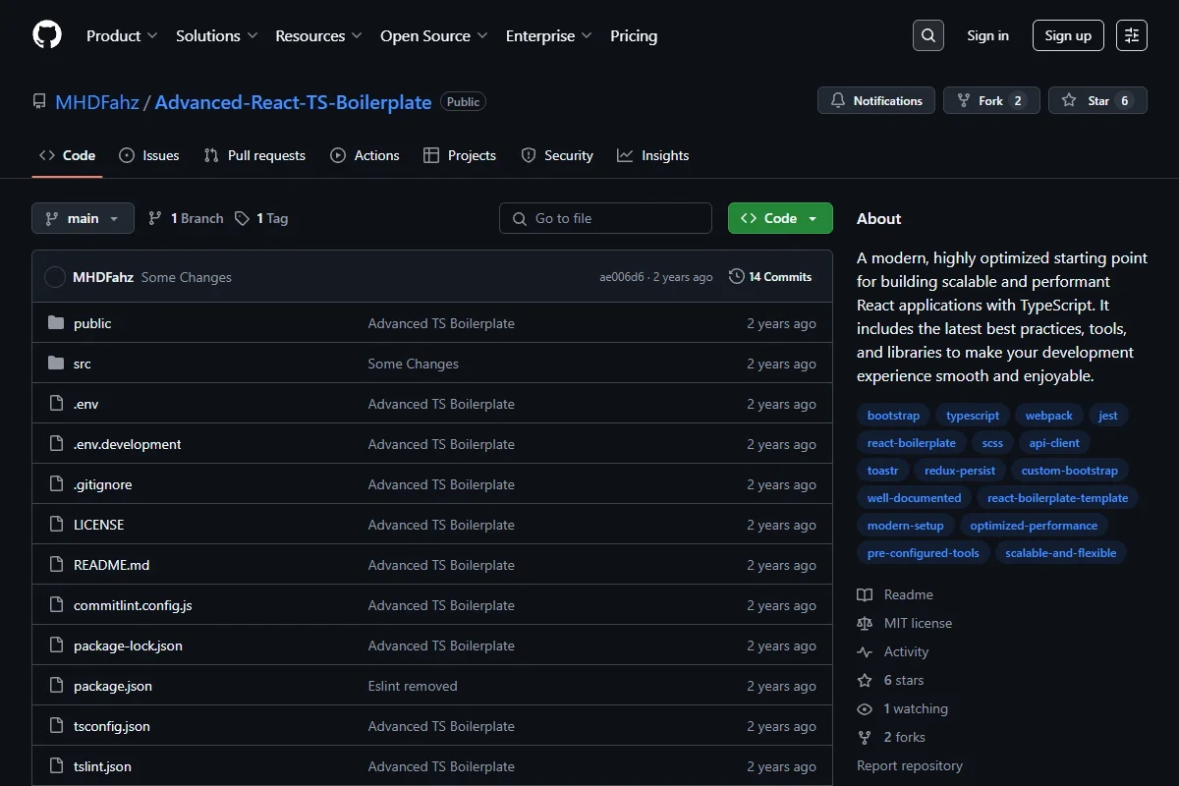
Task: Expand the Open Source menu
Action: (x=434, y=35)
